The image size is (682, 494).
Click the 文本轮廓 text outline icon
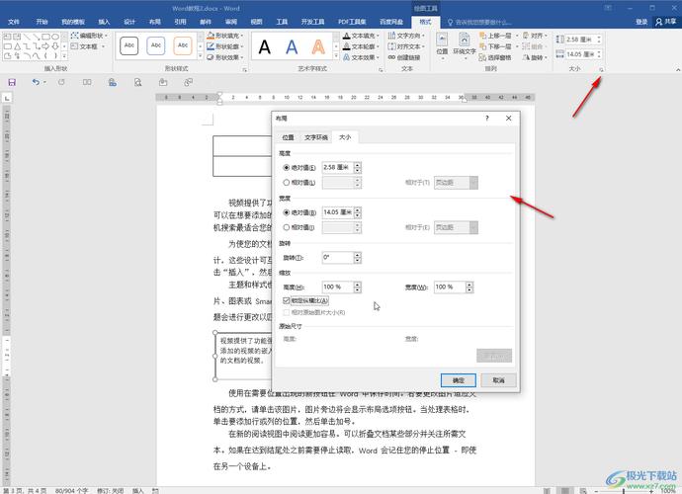[x=347, y=46]
